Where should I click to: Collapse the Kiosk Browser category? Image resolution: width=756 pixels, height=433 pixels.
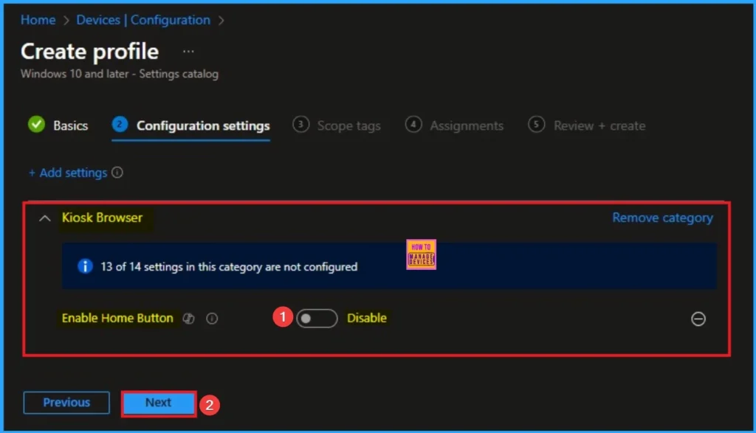click(x=45, y=218)
